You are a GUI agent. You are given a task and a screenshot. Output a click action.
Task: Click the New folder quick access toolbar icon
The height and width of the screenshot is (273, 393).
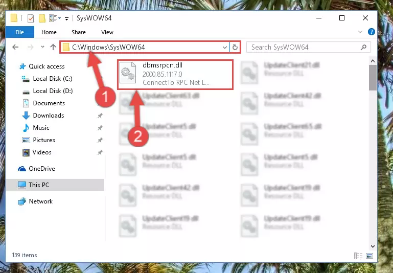pos(42,18)
